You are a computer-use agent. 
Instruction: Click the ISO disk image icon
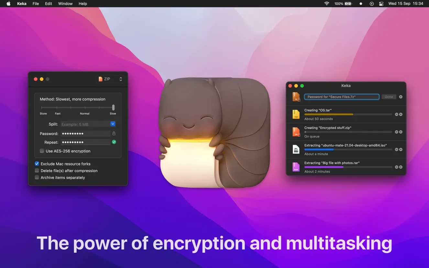(296, 149)
